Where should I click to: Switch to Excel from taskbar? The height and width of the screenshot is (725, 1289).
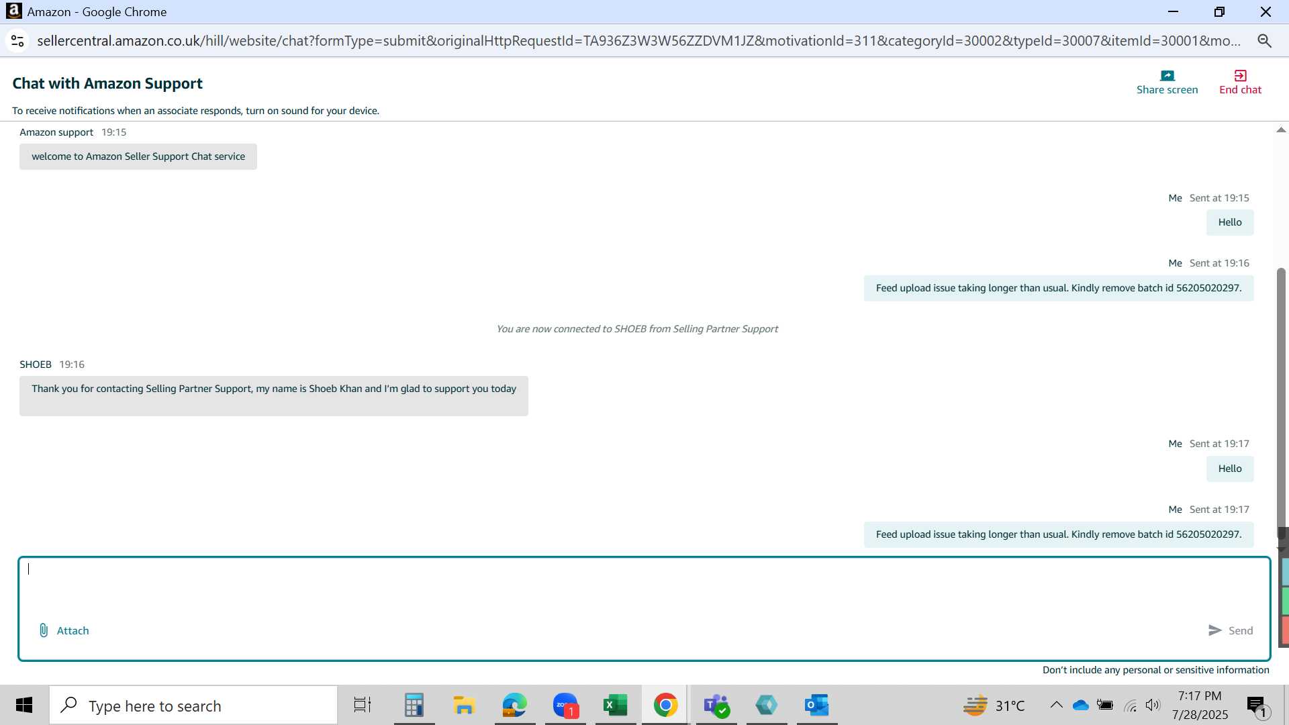(x=615, y=706)
